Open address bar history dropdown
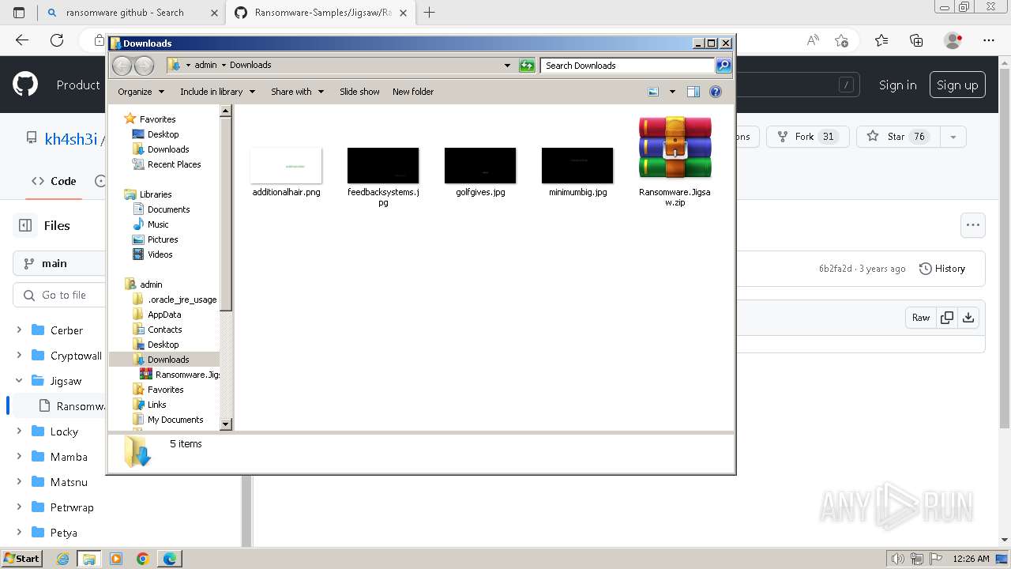 click(x=507, y=66)
